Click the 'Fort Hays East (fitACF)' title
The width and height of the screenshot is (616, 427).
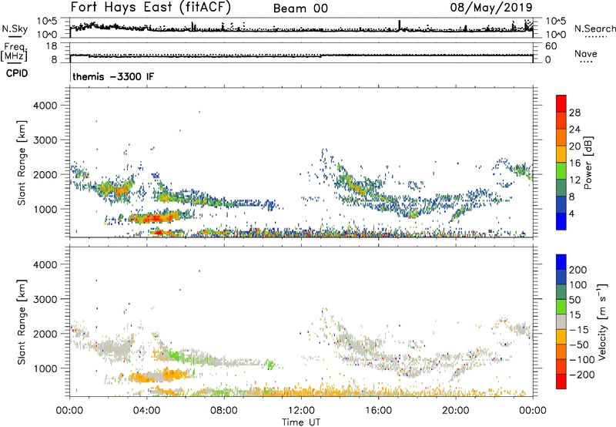point(151,7)
